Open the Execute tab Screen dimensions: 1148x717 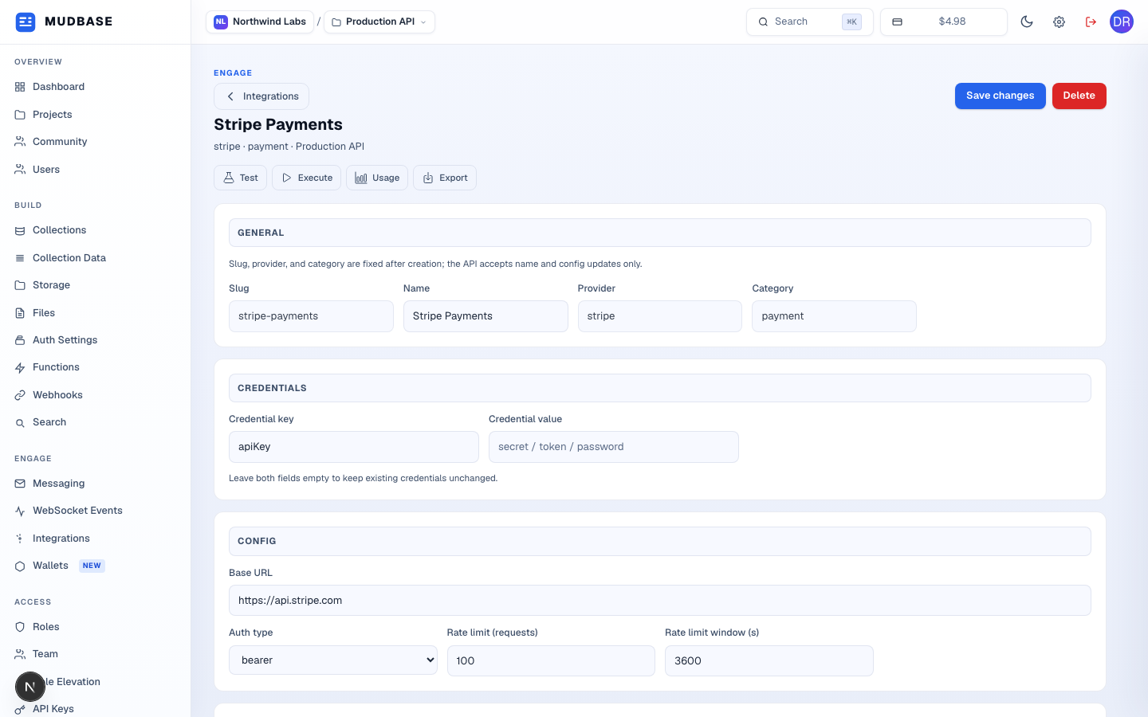(307, 178)
